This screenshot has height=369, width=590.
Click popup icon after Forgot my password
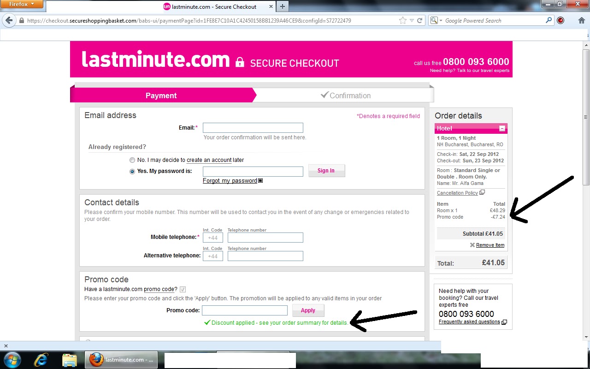260,181
